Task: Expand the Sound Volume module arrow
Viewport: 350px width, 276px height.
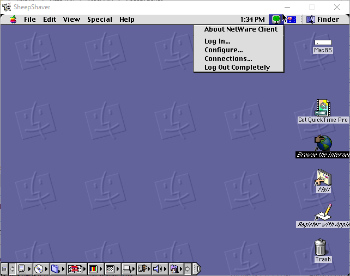Action: [x=165, y=269]
